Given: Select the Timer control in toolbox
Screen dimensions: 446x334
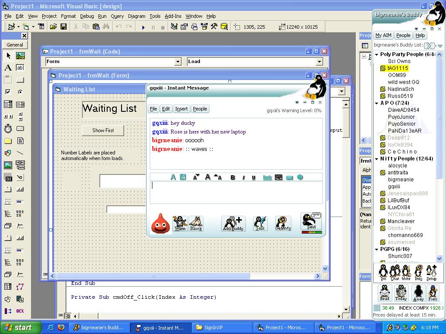Looking at the screenshot, I should coord(8,129).
